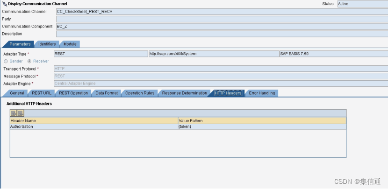The height and width of the screenshot is (189, 388).
Task: Open the Data Format tab
Action: (x=107, y=93)
